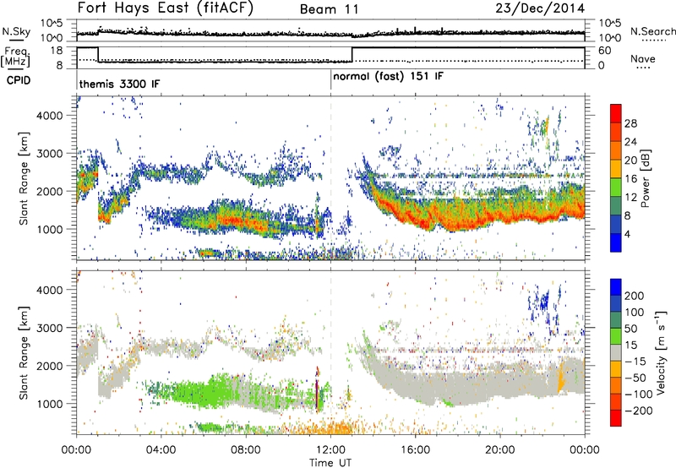Click the 'Freq. [MHz]' axis label
The width and height of the screenshot is (676, 468).
tap(16, 57)
